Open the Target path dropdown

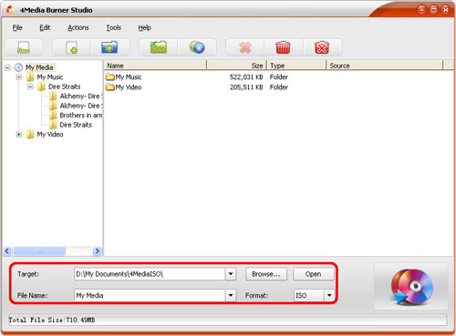coord(231,274)
